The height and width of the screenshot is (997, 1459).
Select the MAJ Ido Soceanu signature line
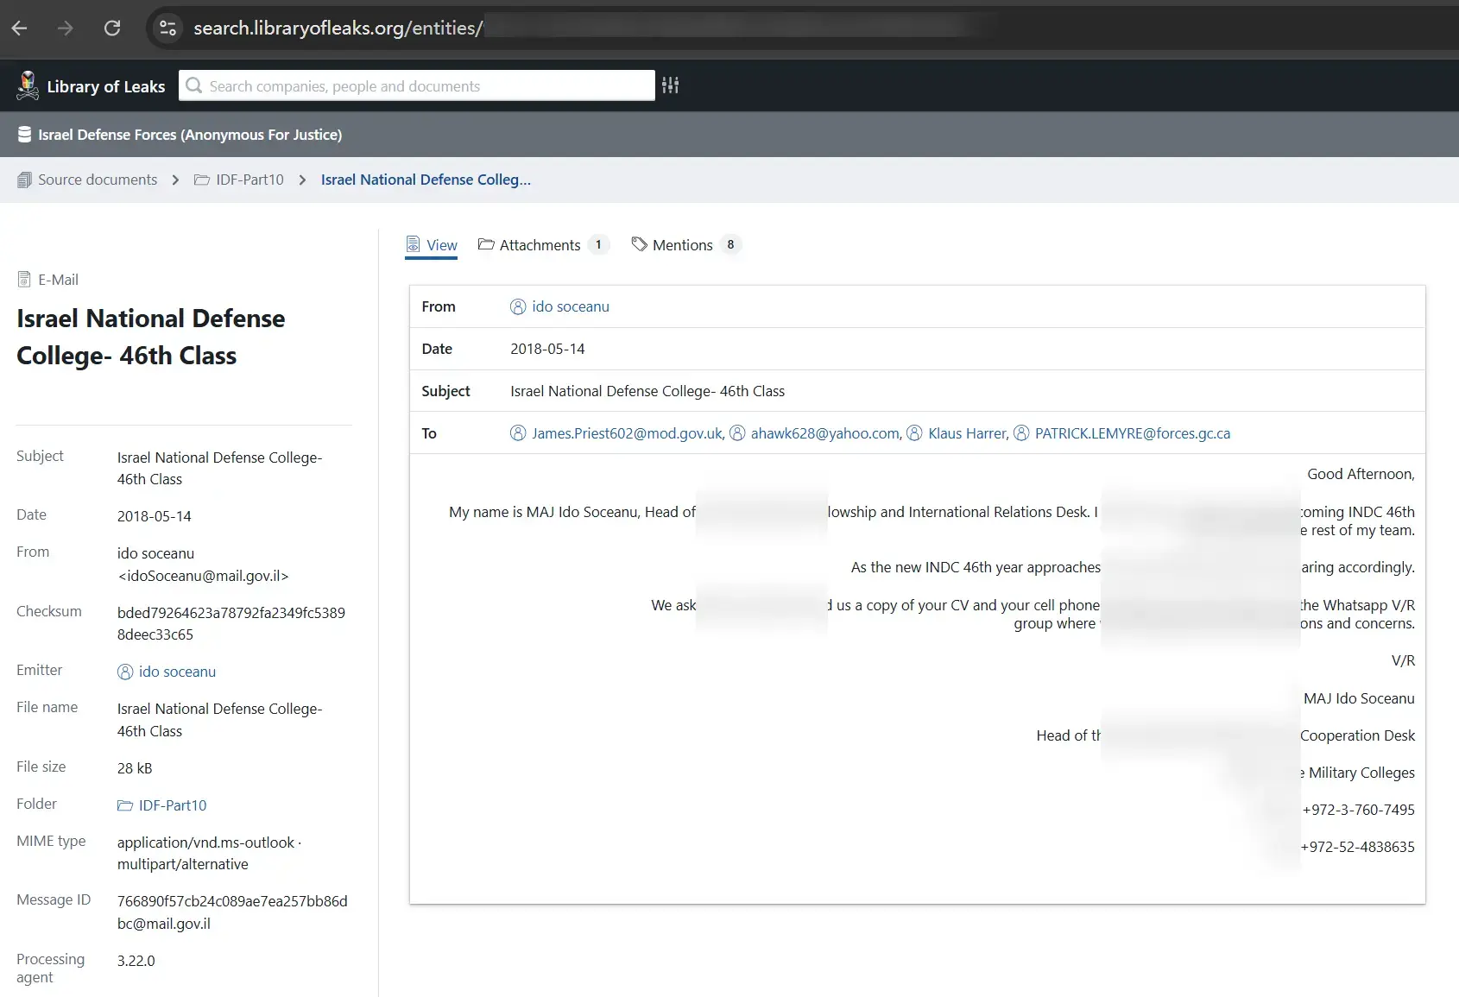pyautogui.click(x=1359, y=698)
